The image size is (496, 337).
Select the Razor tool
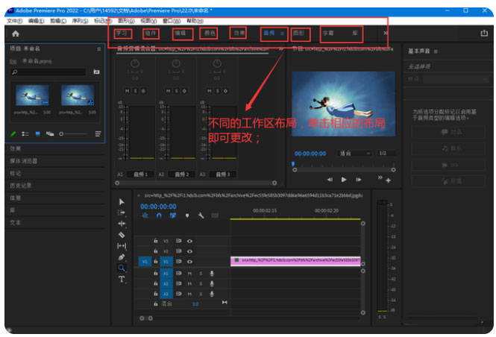click(122, 235)
